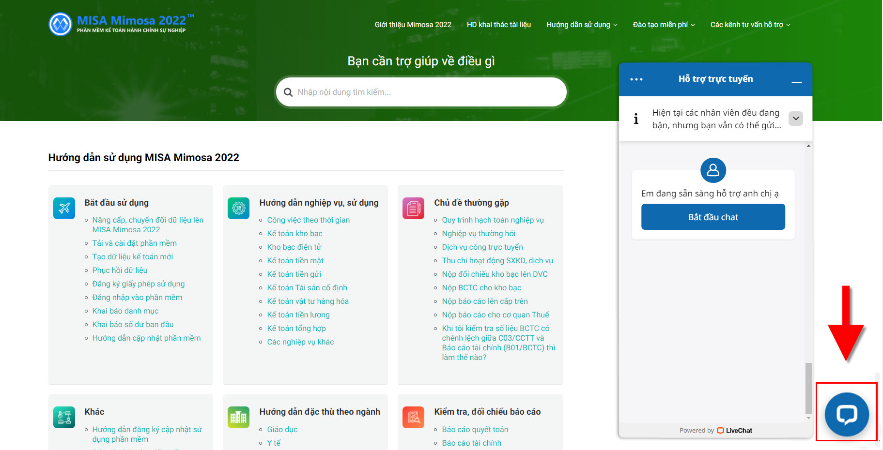Open Nộp báo cáo cho cơ quan Thuế link
Screen dimensions: 883x450
point(496,315)
